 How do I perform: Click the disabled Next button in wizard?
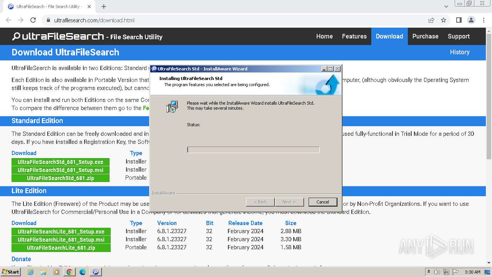point(289,202)
